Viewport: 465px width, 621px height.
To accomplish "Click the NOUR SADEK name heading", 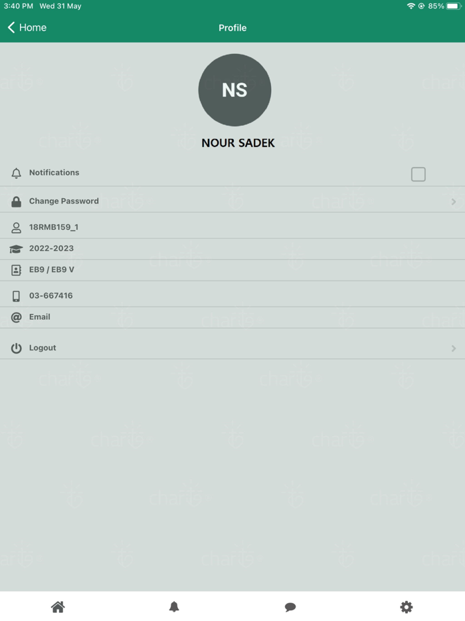I will click(x=238, y=143).
